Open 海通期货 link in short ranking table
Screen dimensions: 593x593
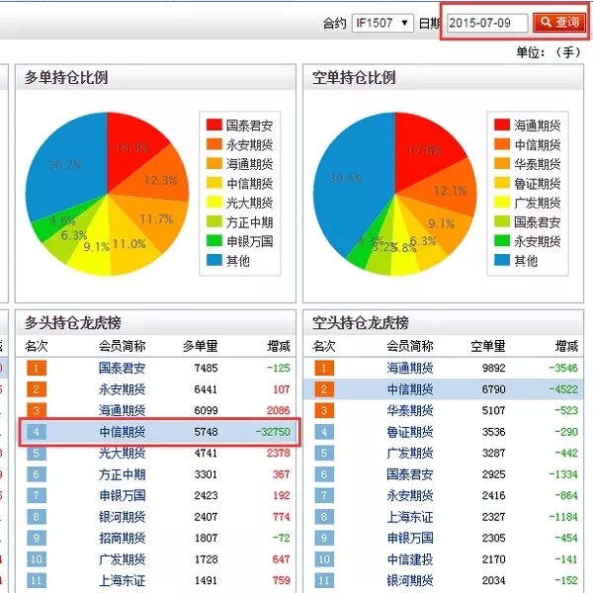[x=410, y=368]
